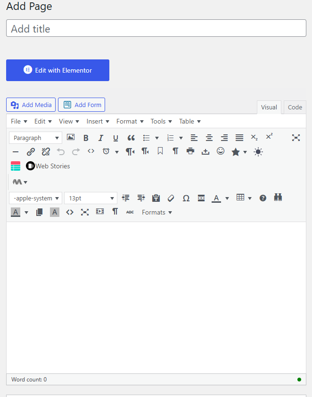Open the Paragraph format dropdown
This screenshot has width=312, height=397.
pyautogui.click(x=36, y=138)
